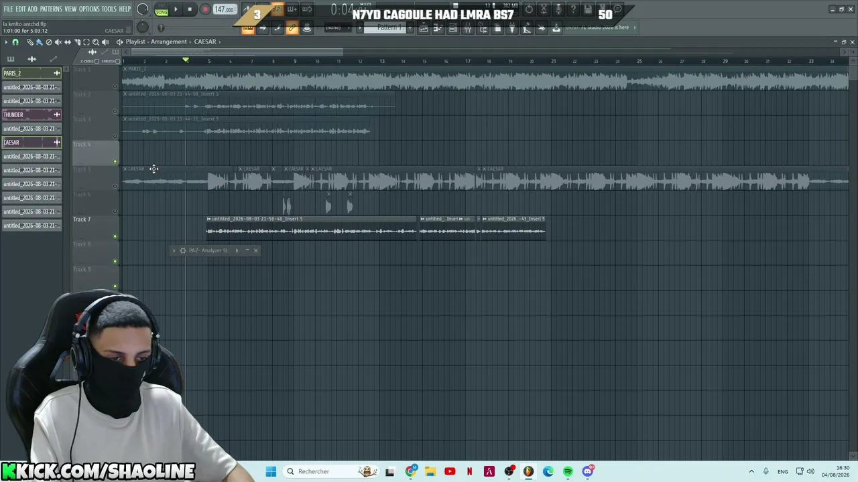Toggle mute on Track 5
The width and height of the screenshot is (858, 482).
click(115, 186)
